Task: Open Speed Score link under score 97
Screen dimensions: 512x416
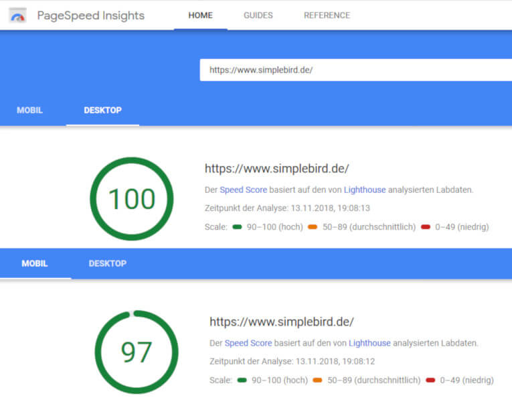Action: [x=248, y=343]
